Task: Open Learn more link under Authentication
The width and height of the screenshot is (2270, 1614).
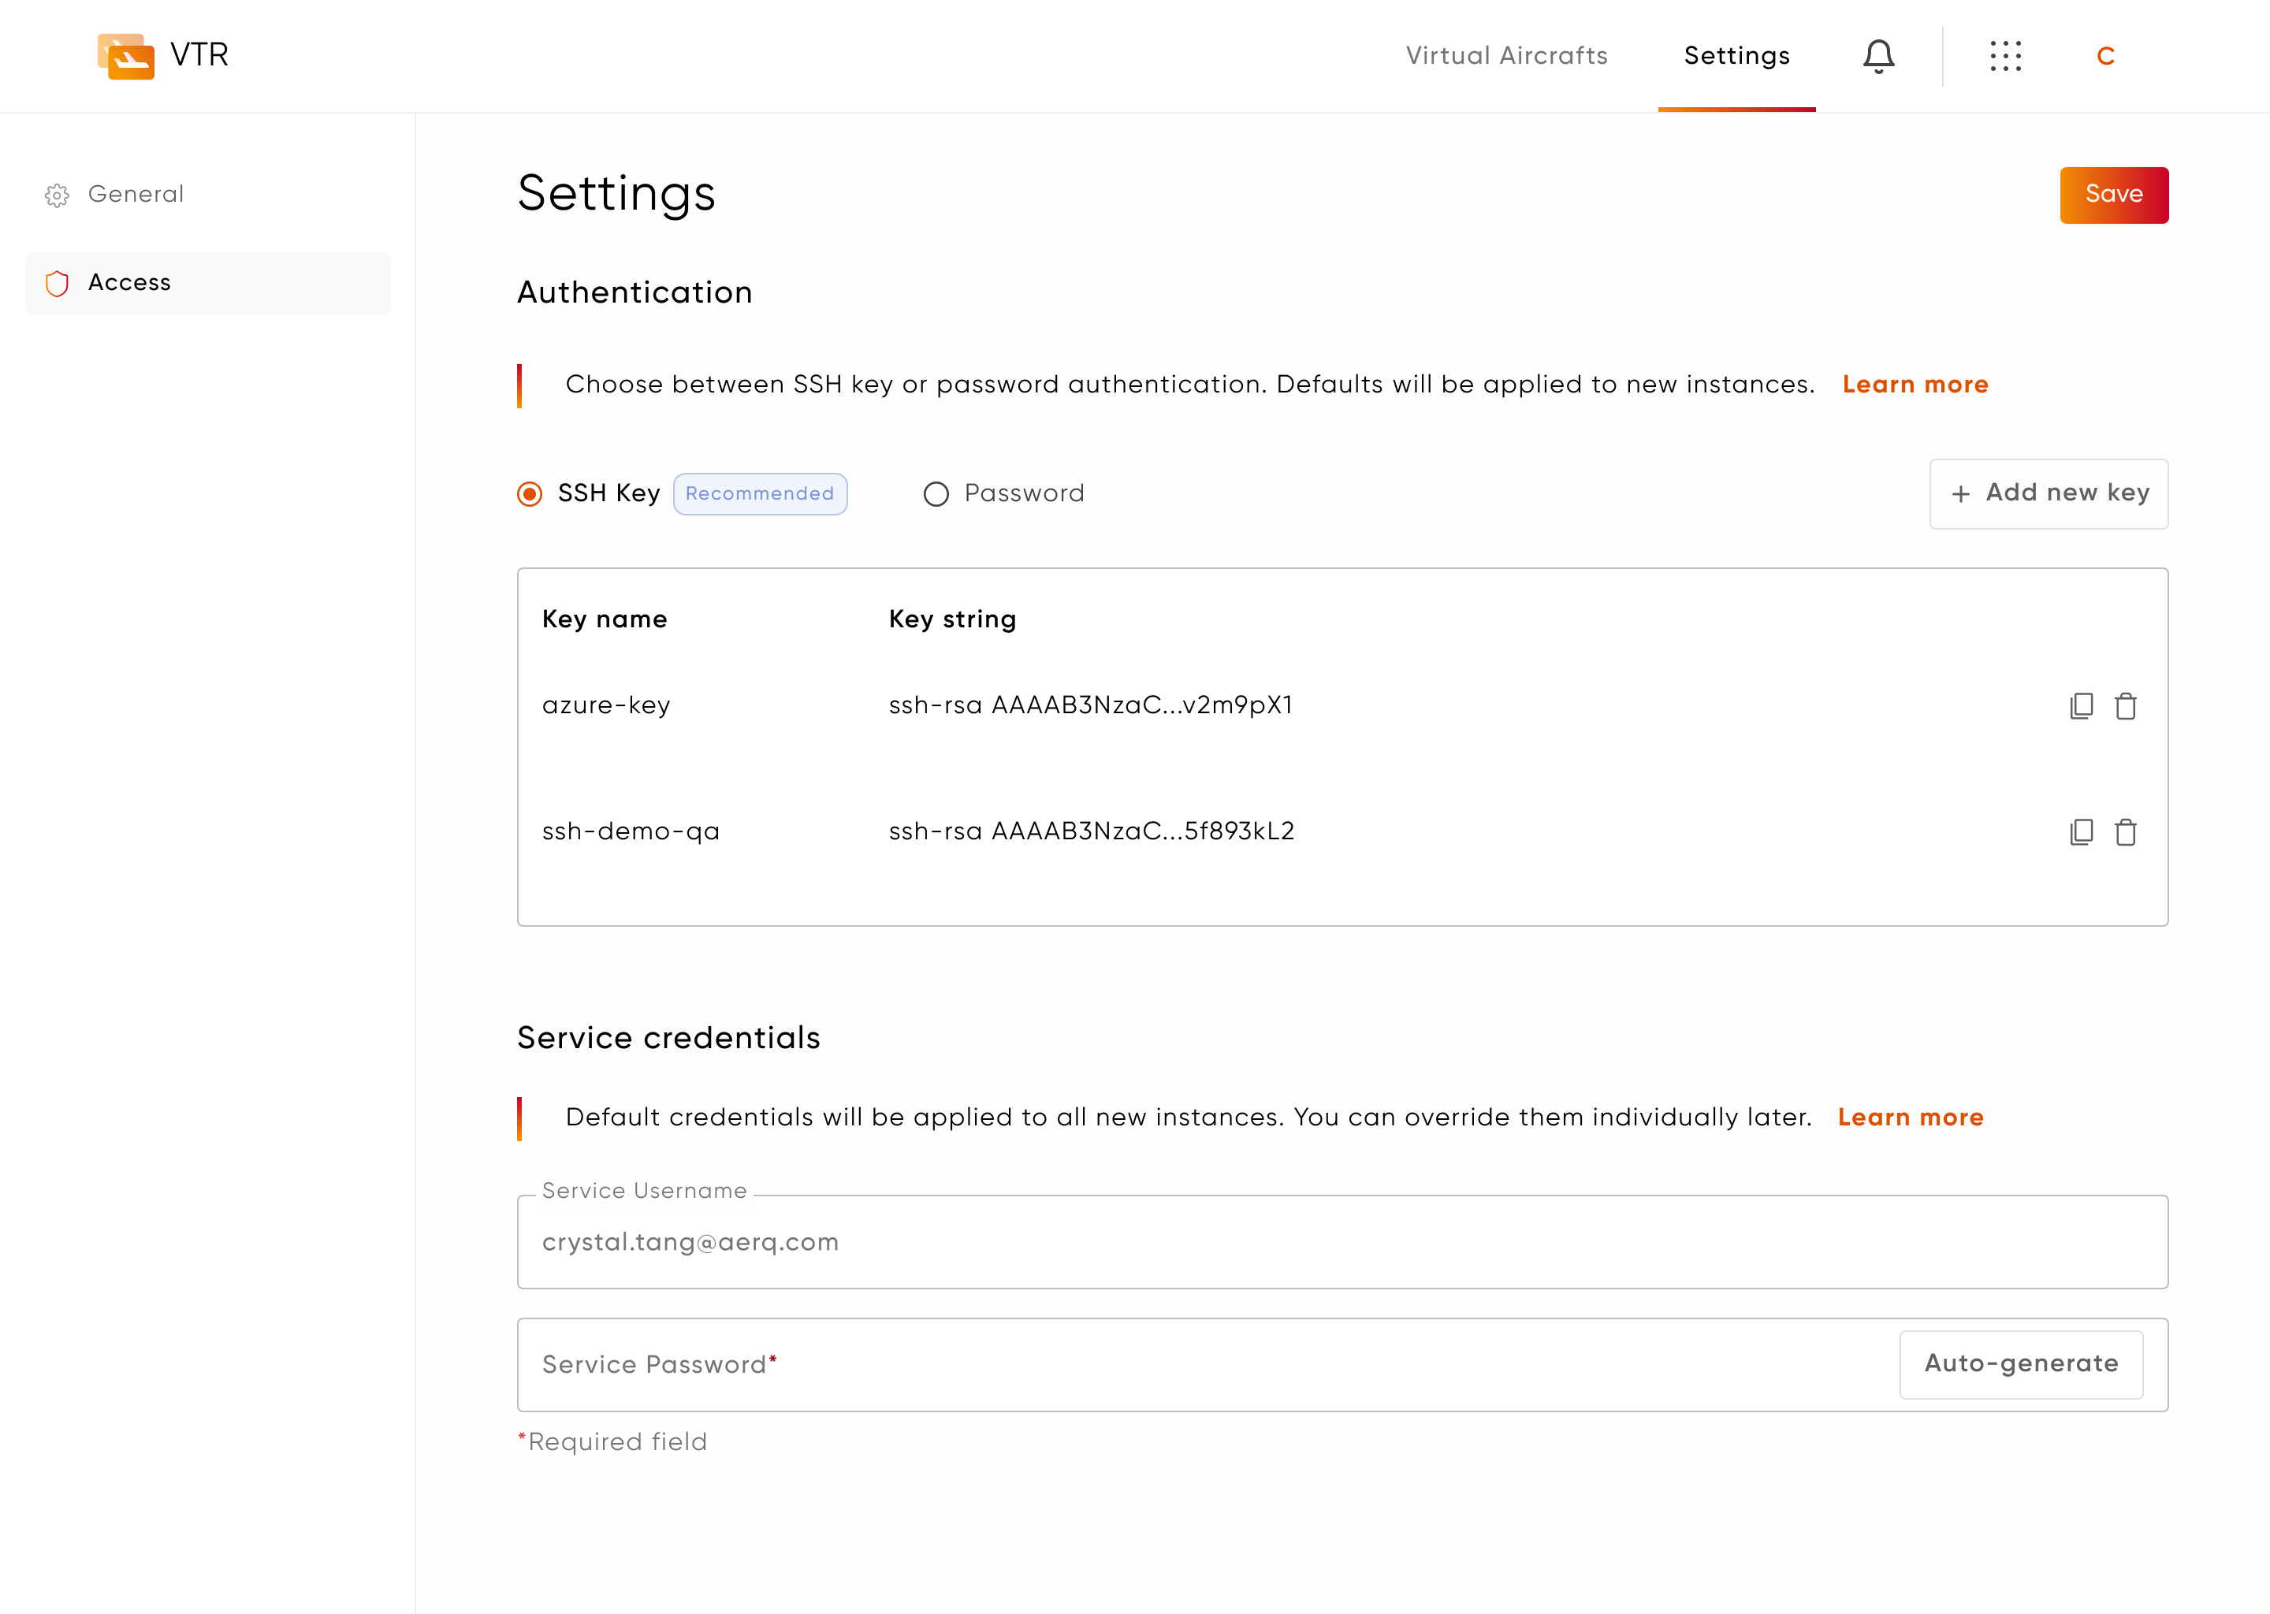Action: pos(1915,385)
